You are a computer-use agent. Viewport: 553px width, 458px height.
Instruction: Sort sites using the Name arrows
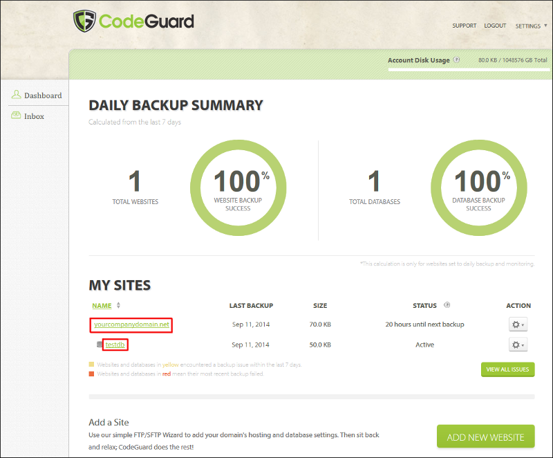pos(118,305)
